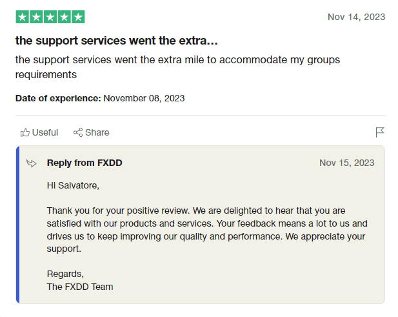Click the 'Reply from FXDD' heading
This screenshot has width=398, height=317.
tap(85, 163)
